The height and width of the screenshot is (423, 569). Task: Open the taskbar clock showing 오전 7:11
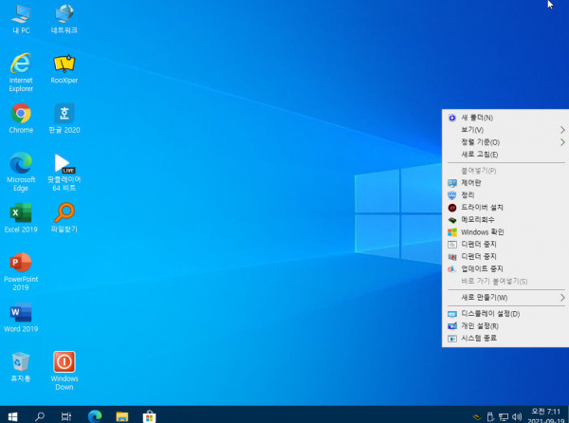546,416
